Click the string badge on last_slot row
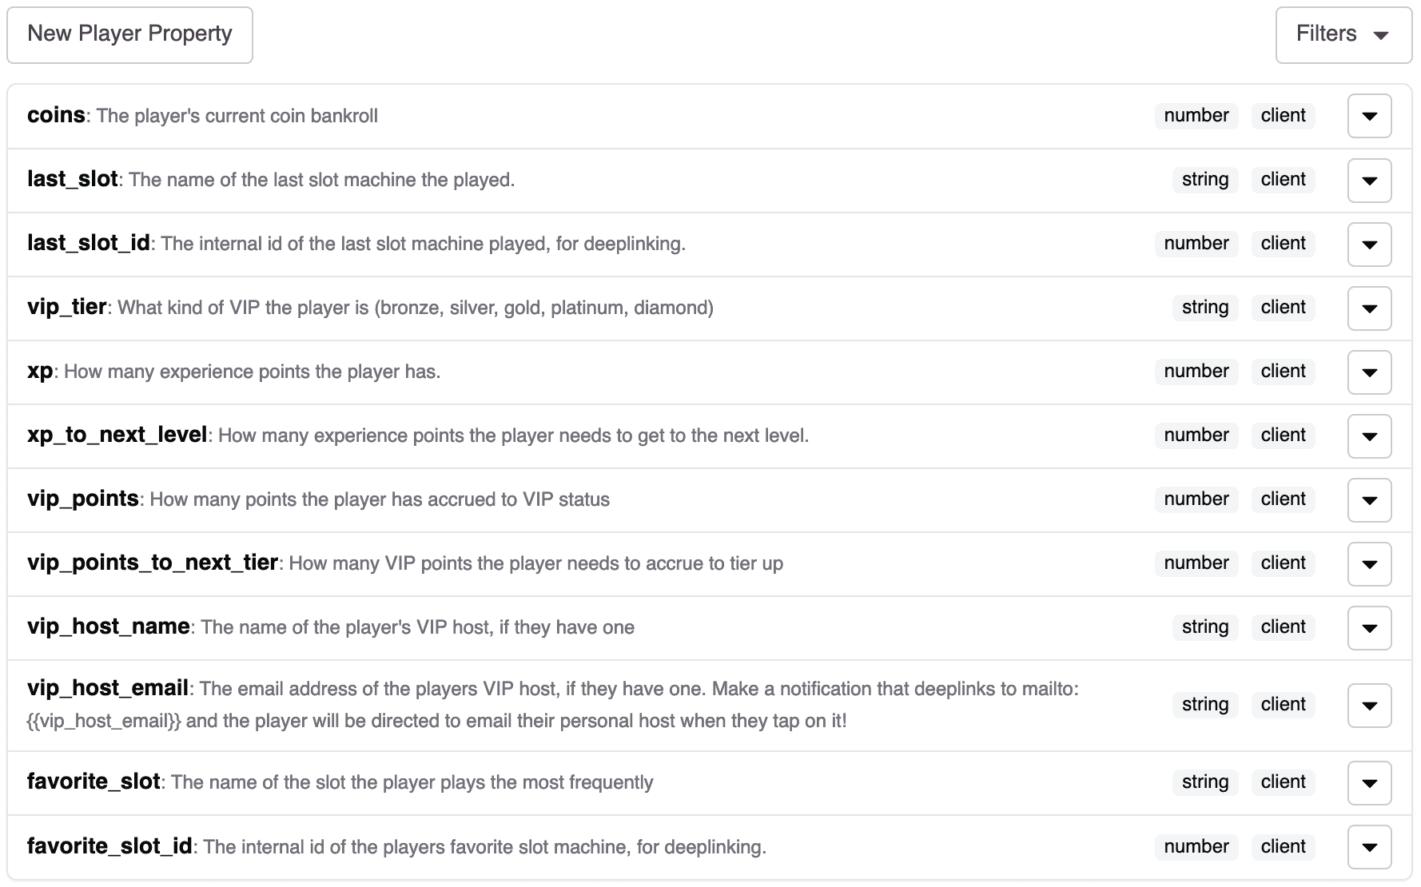This screenshot has width=1421, height=887. (1205, 180)
